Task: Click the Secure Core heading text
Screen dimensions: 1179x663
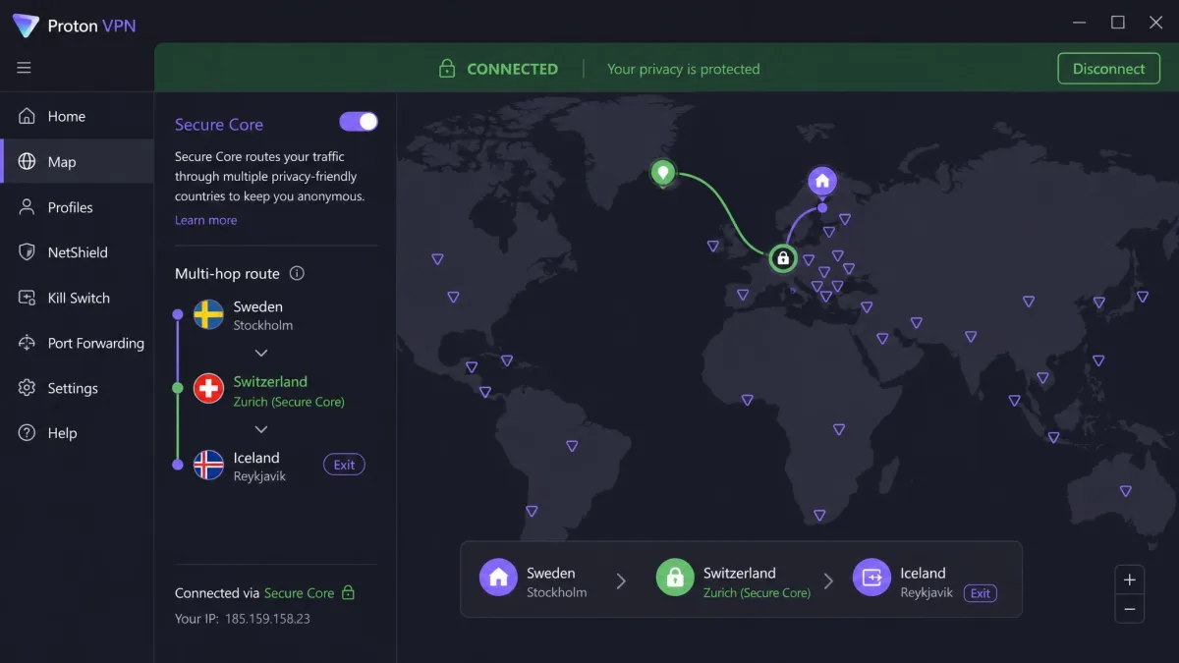Action: coord(219,125)
